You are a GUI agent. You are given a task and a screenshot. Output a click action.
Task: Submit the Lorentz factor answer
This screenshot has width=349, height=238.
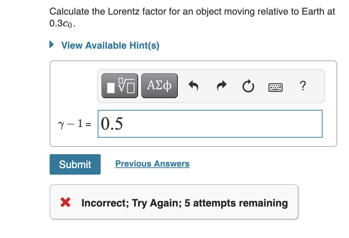[x=75, y=164]
